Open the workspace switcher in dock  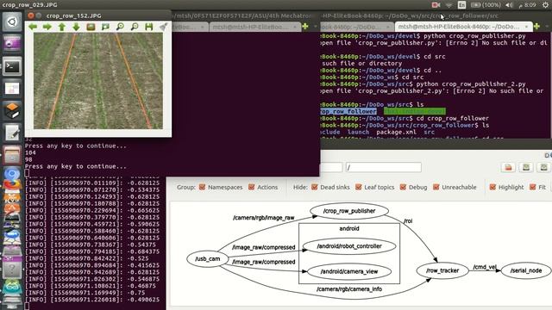pyautogui.click(x=12, y=88)
